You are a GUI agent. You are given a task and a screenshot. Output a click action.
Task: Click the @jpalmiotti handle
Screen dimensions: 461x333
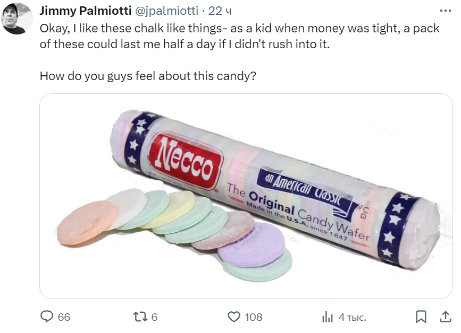coord(168,11)
